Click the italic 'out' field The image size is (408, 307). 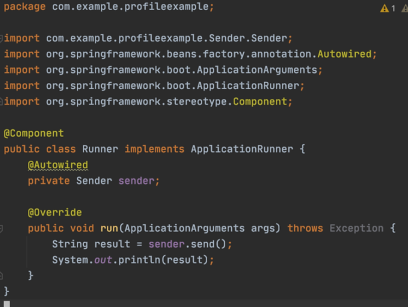[103, 260]
